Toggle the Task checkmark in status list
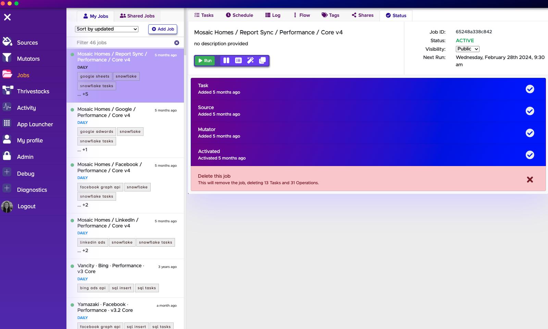 (x=530, y=89)
